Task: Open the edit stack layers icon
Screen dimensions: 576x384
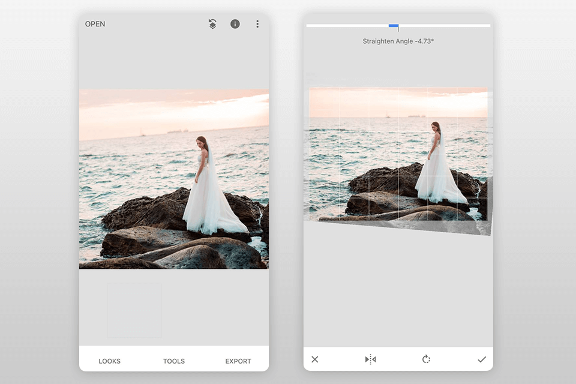Action: tap(212, 24)
